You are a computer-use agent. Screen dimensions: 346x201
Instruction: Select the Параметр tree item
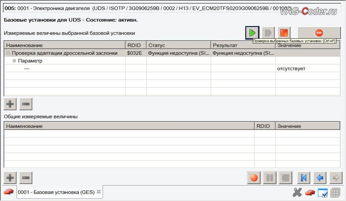[30, 61]
